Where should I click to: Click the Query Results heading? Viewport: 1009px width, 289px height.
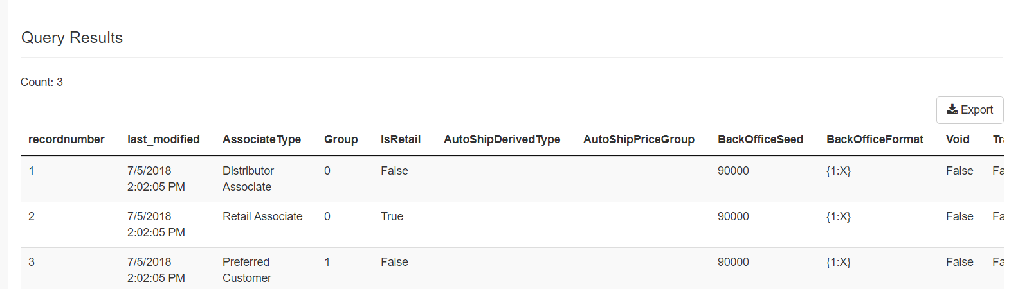click(72, 38)
